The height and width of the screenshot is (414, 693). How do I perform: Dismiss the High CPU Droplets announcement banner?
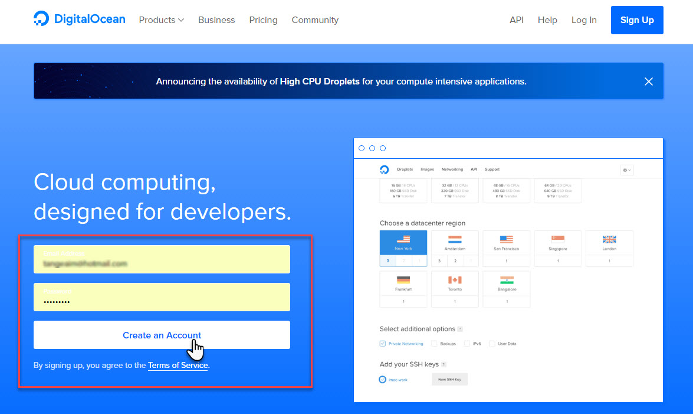click(x=648, y=82)
